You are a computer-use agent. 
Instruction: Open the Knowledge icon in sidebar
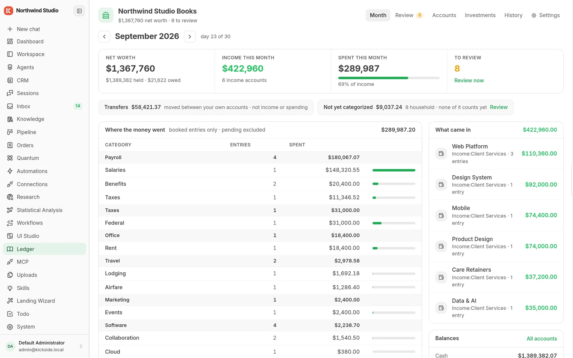click(10, 119)
